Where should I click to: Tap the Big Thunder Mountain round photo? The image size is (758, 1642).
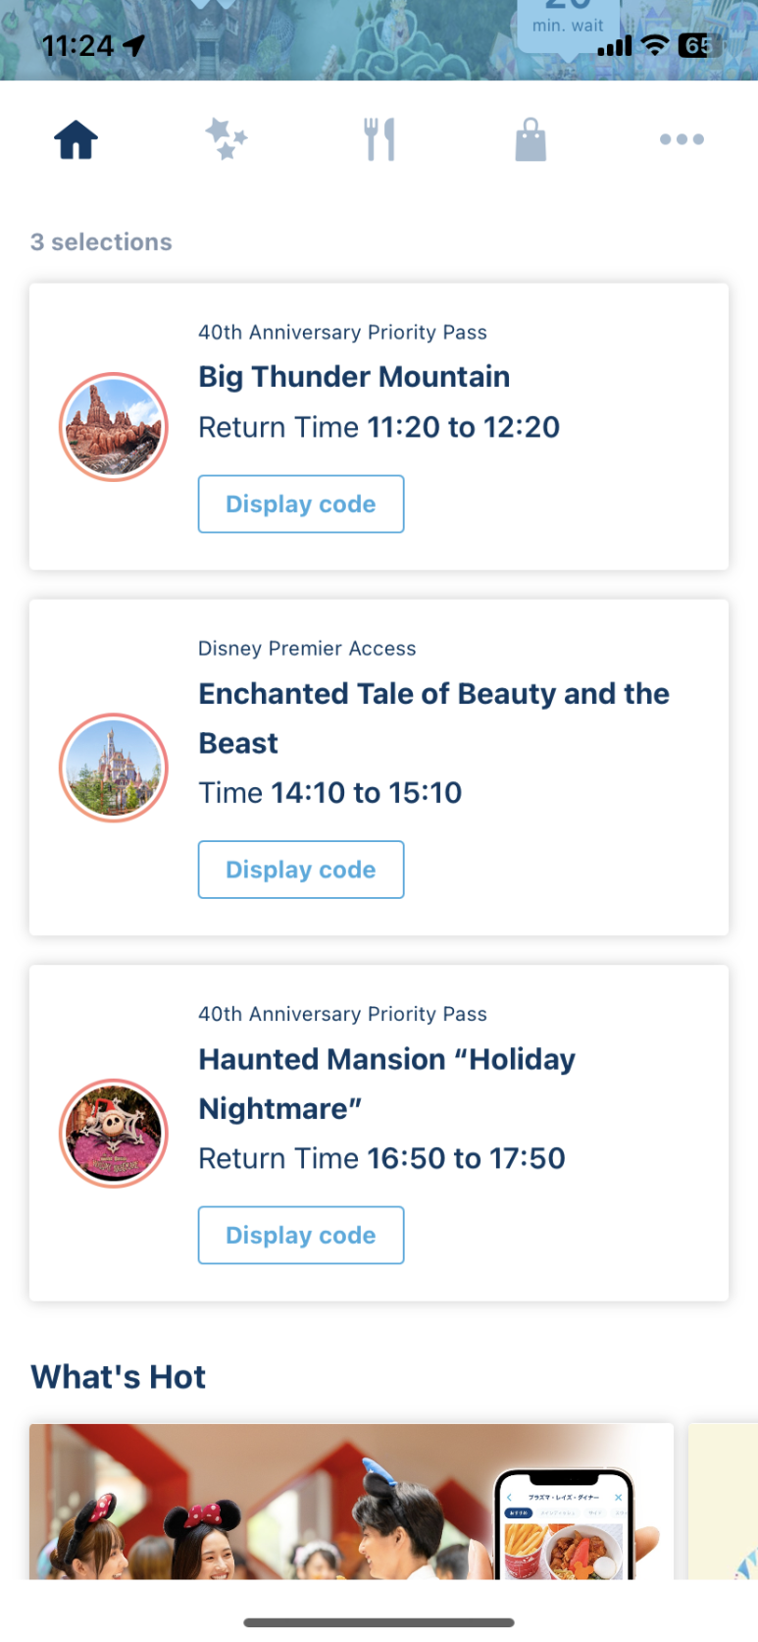click(x=114, y=427)
